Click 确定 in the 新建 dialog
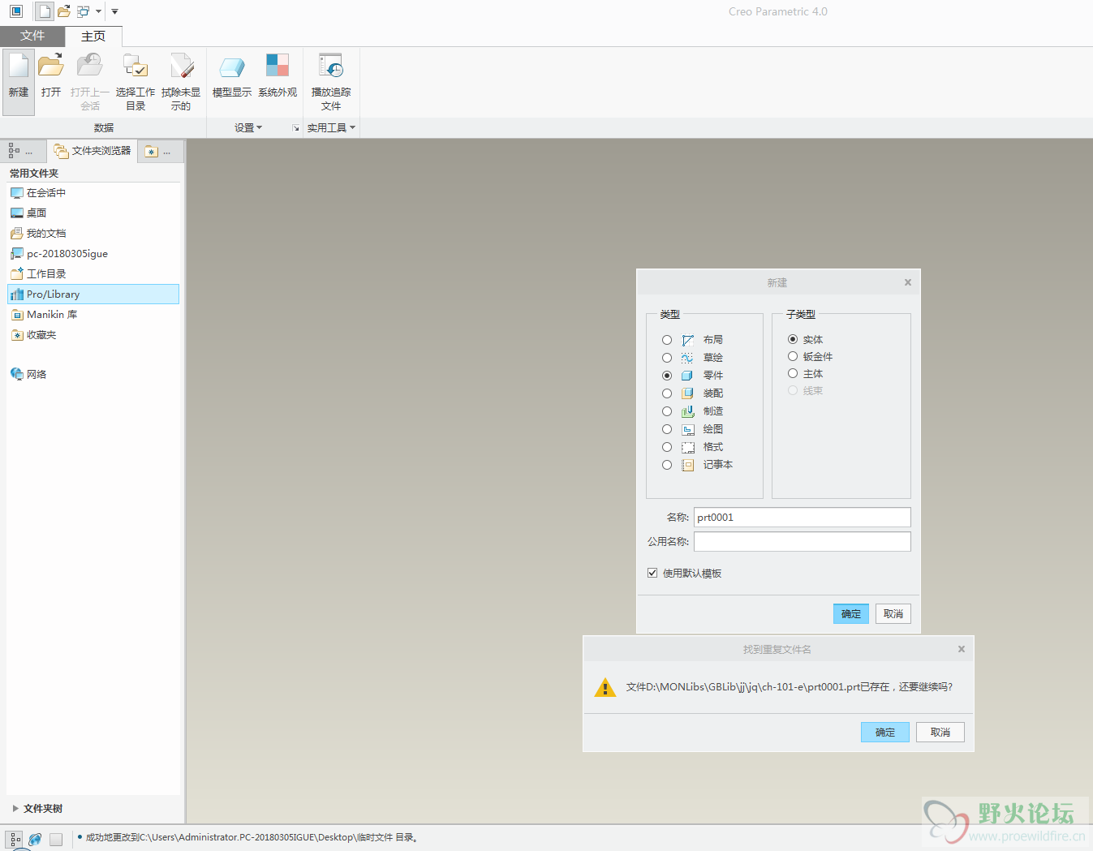Screen dimensions: 1093x851 [x=851, y=614]
